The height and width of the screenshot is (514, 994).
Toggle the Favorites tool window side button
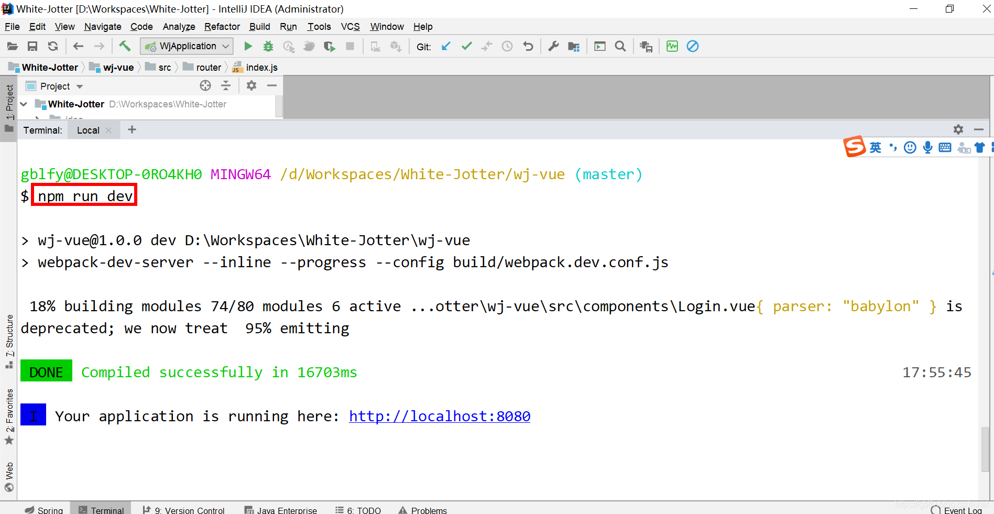pos(9,417)
